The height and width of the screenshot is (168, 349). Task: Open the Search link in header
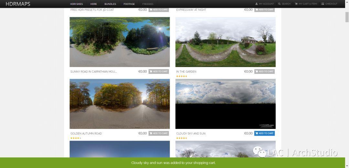point(286,4)
